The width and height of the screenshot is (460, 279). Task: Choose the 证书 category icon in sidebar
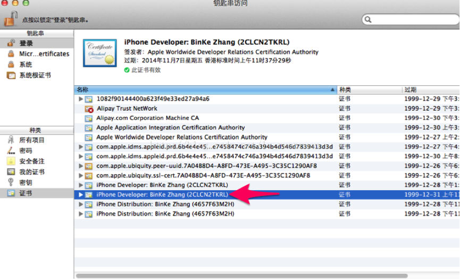pyautogui.click(x=11, y=193)
